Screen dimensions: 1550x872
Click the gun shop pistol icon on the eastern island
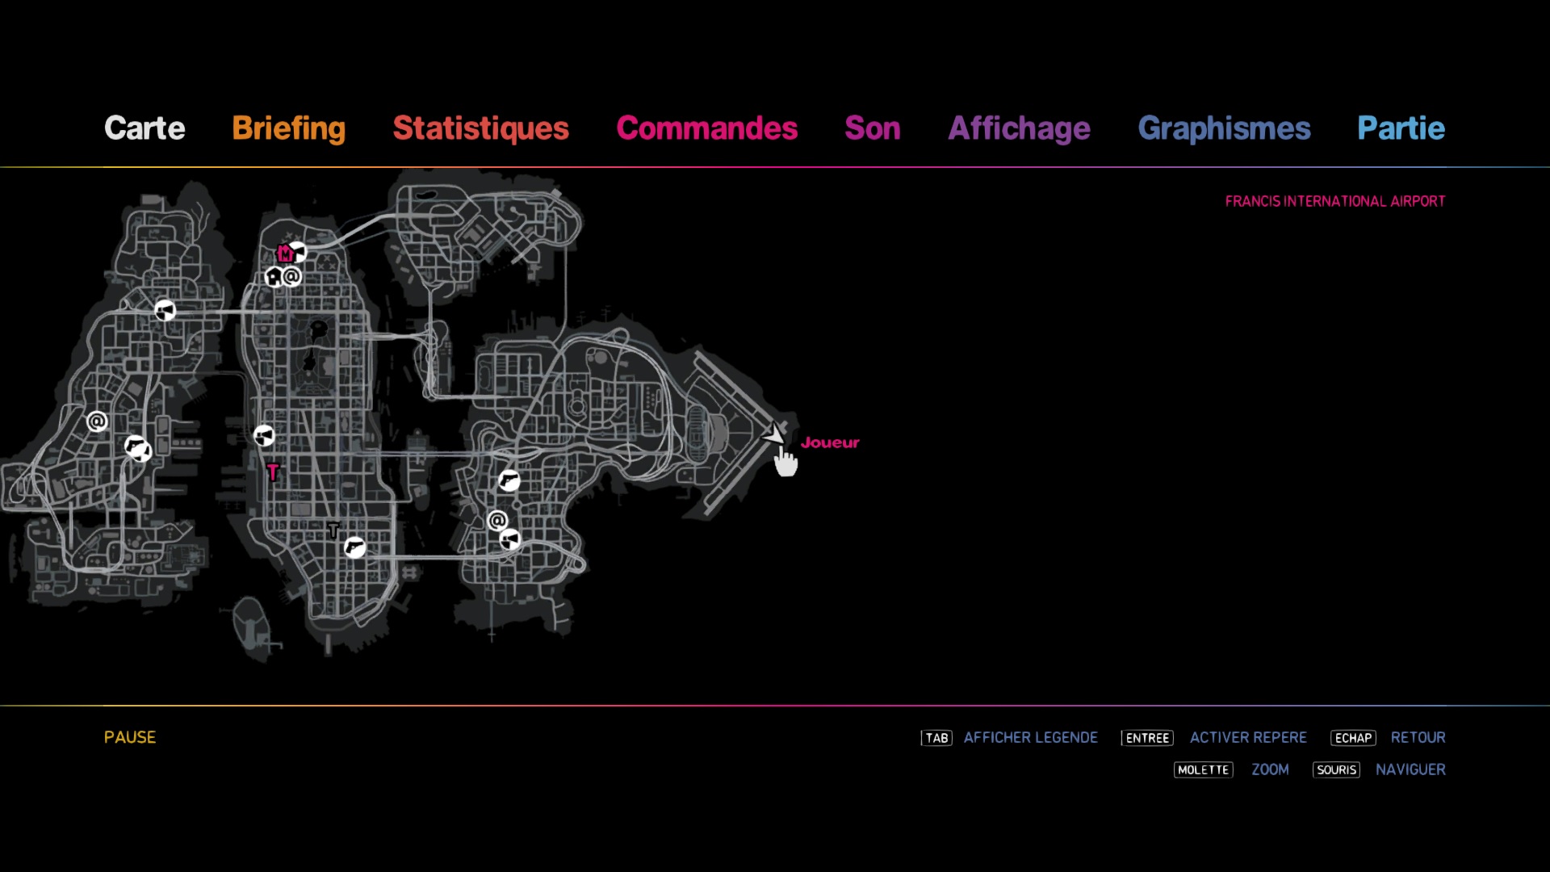(509, 481)
